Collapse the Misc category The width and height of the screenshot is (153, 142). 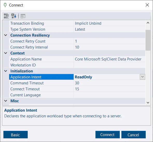[6, 101]
